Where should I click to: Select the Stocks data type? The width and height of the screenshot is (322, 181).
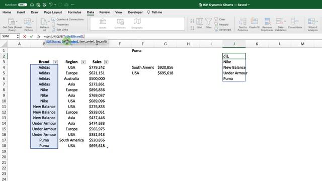pyautogui.click(x=103, y=24)
